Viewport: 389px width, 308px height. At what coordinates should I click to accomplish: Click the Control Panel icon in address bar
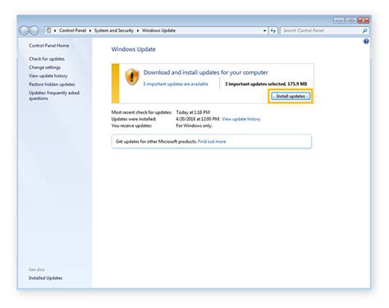pyautogui.click(x=48, y=30)
